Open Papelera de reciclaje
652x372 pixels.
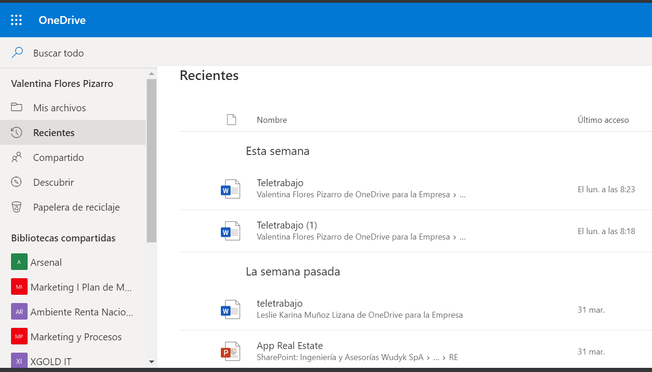click(x=73, y=207)
